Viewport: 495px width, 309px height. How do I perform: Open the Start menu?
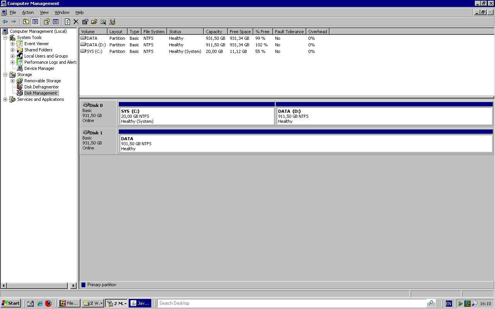[x=11, y=303]
